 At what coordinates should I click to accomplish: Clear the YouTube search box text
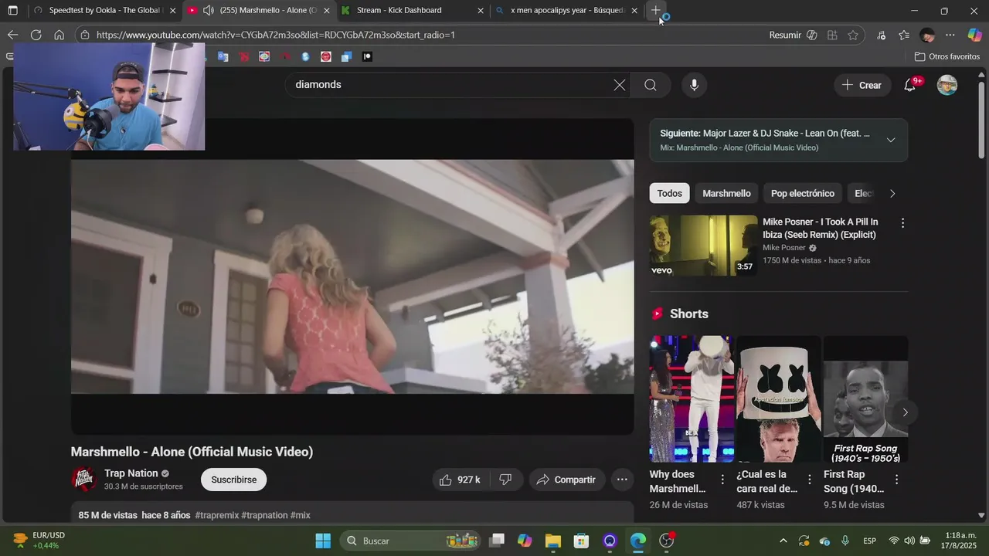(x=620, y=85)
